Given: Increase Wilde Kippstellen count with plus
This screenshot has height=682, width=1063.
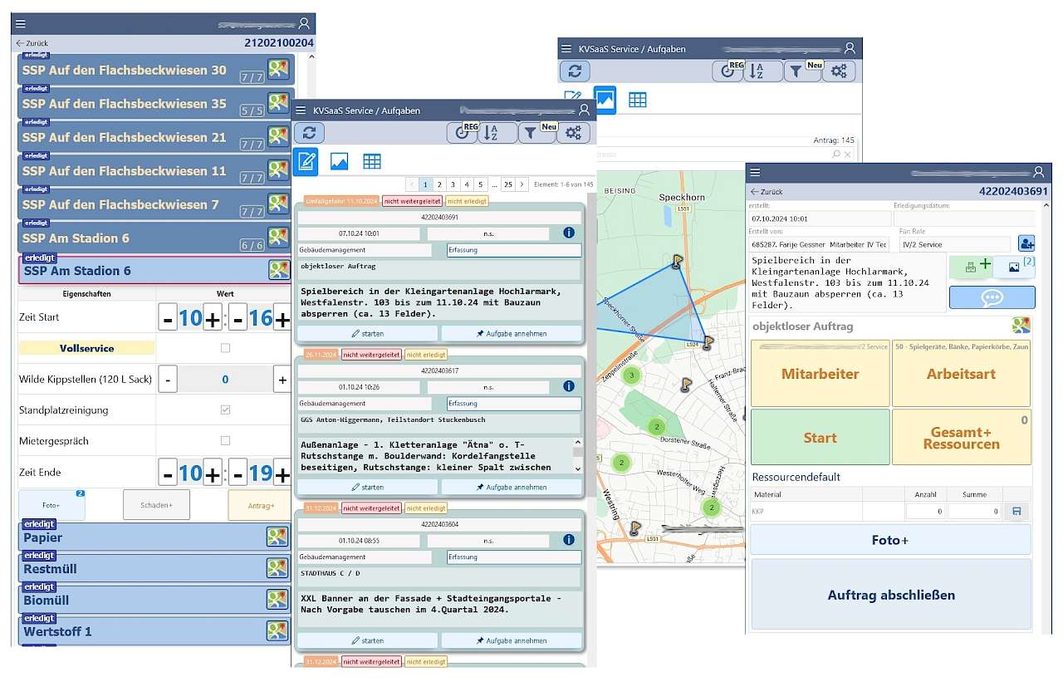Looking at the screenshot, I should pos(282,380).
